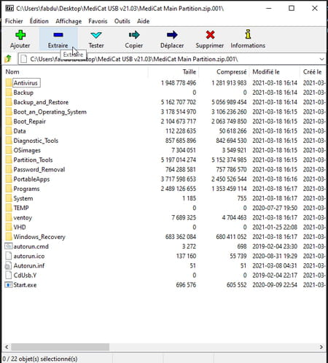Select the Programs folder name
This screenshot has height=363, width=328.
tap(26, 189)
